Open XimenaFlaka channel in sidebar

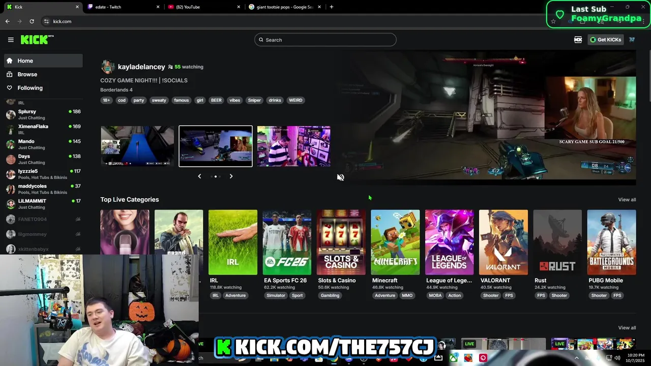click(43, 129)
